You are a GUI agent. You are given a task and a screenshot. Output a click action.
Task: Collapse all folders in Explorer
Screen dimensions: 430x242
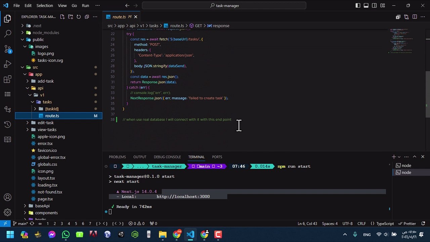click(x=87, y=17)
